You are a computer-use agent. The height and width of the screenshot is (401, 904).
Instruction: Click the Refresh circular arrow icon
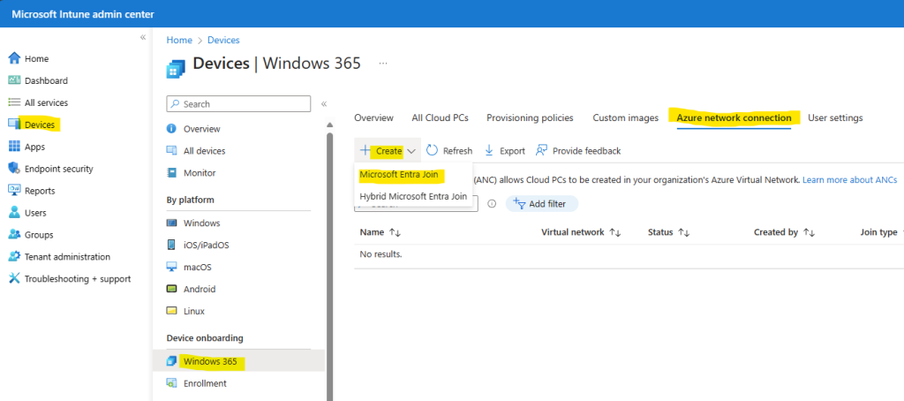pyautogui.click(x=432, y=150)
